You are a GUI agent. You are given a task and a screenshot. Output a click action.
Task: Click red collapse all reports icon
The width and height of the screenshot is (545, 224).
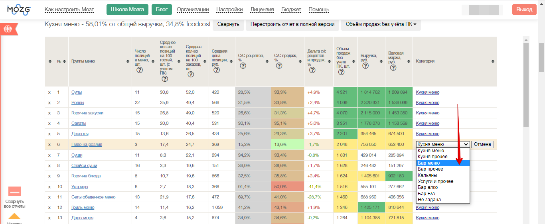coord(15,191)
